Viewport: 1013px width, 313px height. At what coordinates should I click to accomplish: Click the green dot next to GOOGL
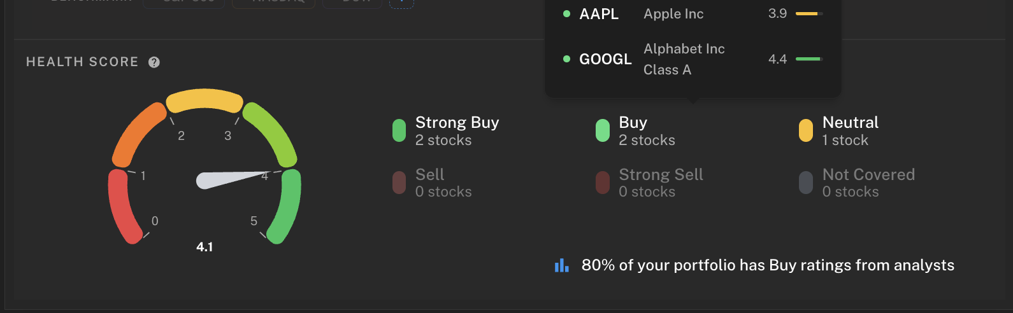(566, 59)
